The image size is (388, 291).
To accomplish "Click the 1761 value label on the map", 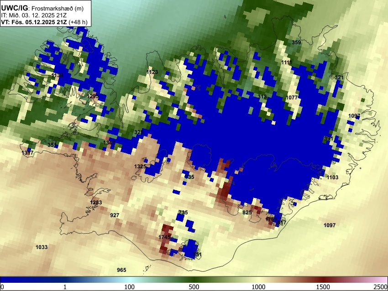I will pos(271,219).
